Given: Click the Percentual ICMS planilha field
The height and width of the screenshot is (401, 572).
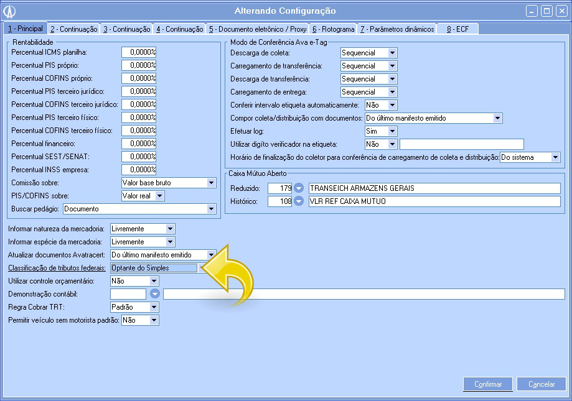Looking at the screenshot, I should 138,52.
